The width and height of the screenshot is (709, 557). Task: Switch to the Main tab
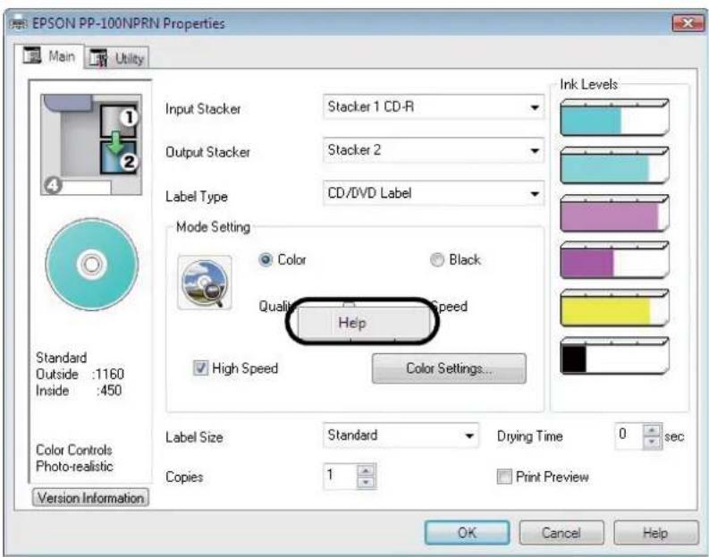click(49, 56)
